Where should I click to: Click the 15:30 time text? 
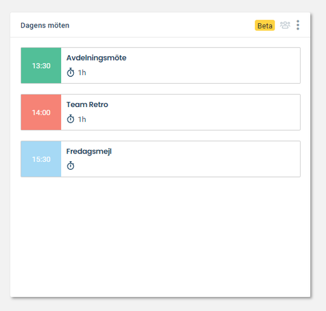coord(41,159)
